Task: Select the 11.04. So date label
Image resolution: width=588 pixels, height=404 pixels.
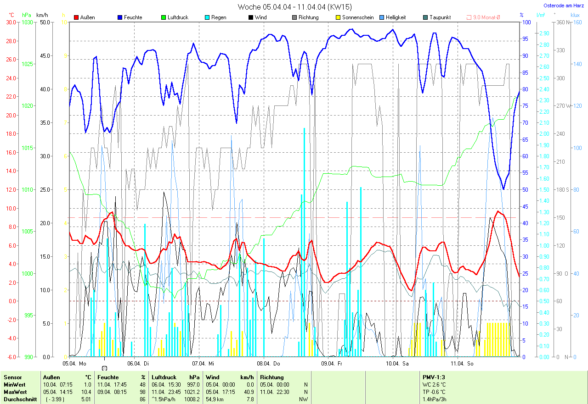Action: pyautogui.click(x=462, y=364)
